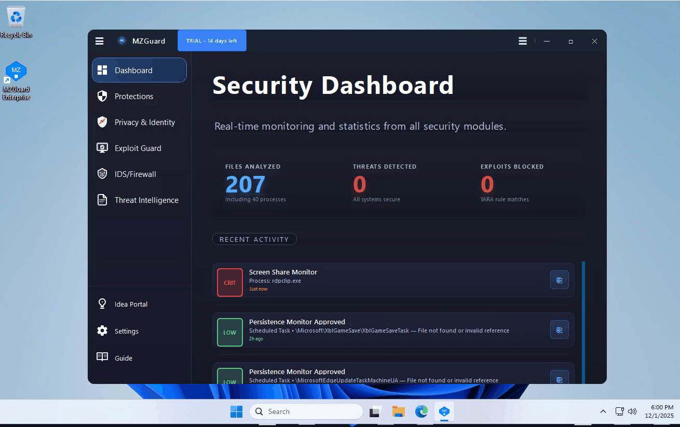Expand hidden icons in the system tray
The width and height of the screenshot is (680, 427).
click(x=603, y=411)
